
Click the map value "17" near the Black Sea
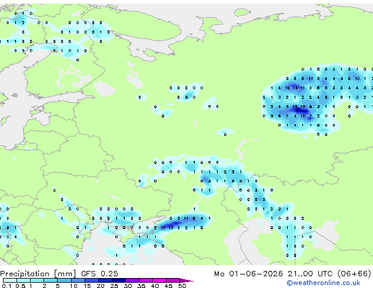pyautogui.click(x=163, y=227)
